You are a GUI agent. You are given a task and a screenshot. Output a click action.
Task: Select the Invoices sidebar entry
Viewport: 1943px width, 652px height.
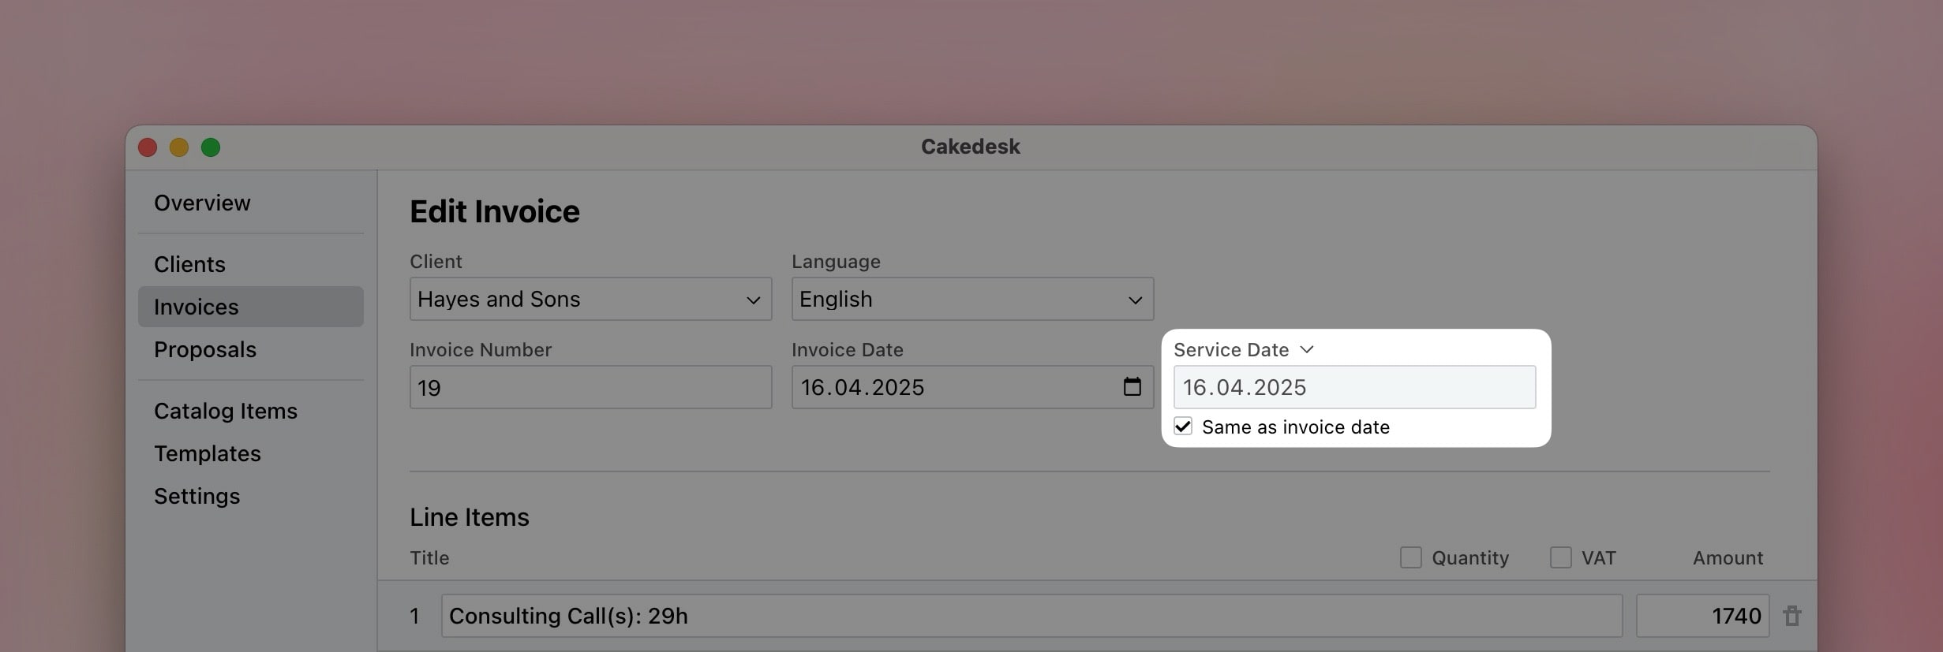click(x=197, y=307)
